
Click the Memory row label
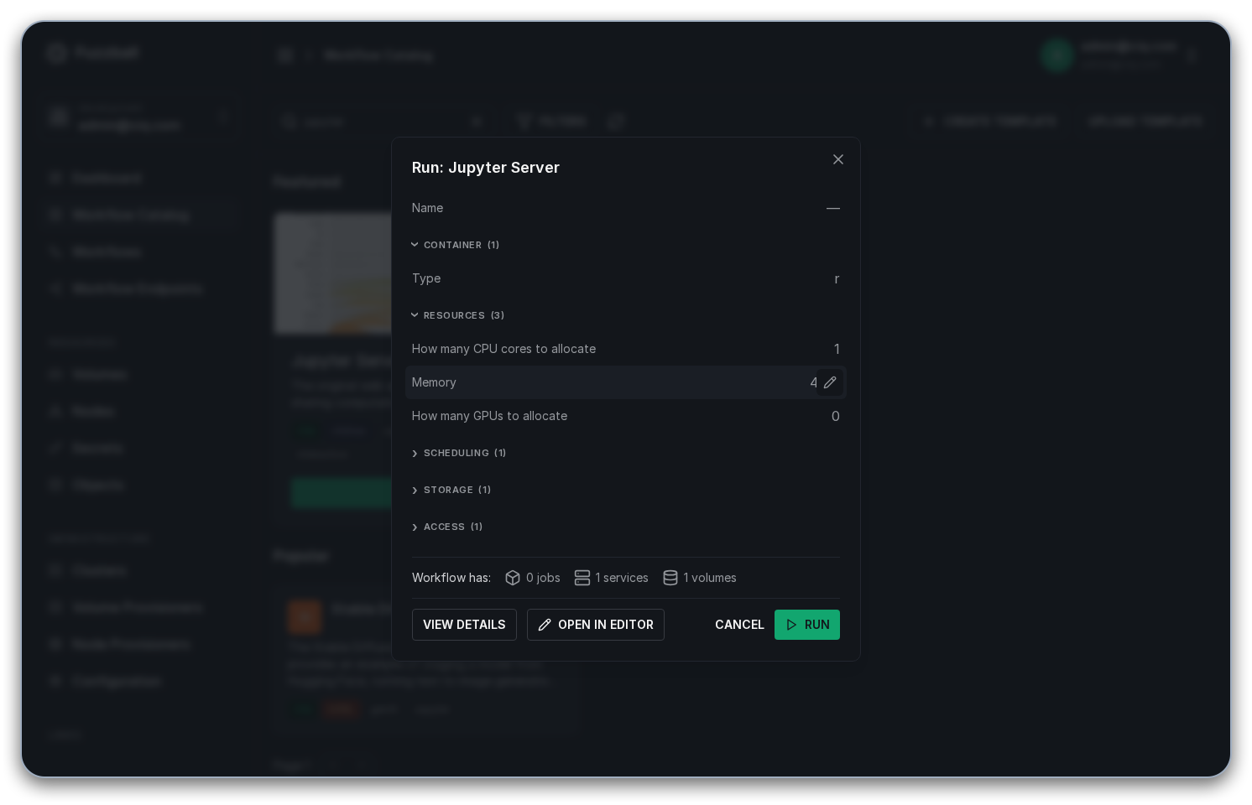coord(434,382)
